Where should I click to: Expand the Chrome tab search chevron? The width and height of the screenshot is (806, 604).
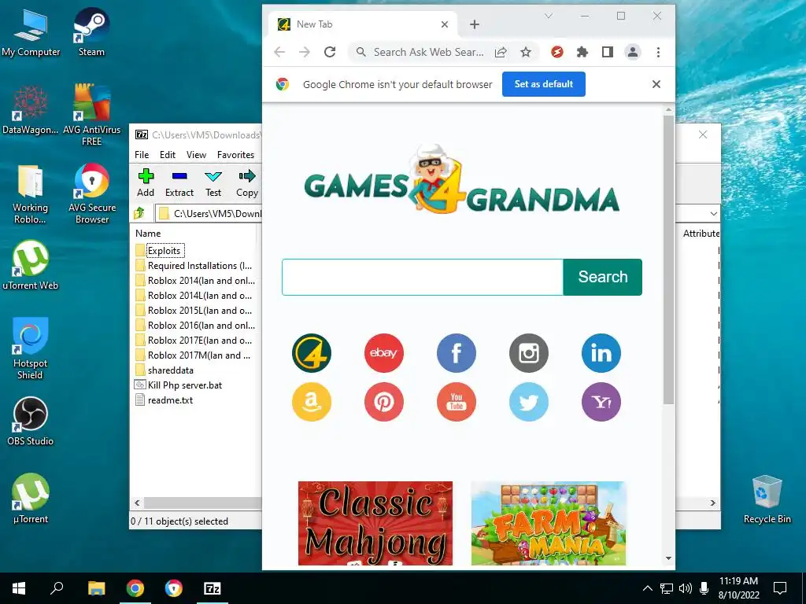click(549, 16)
